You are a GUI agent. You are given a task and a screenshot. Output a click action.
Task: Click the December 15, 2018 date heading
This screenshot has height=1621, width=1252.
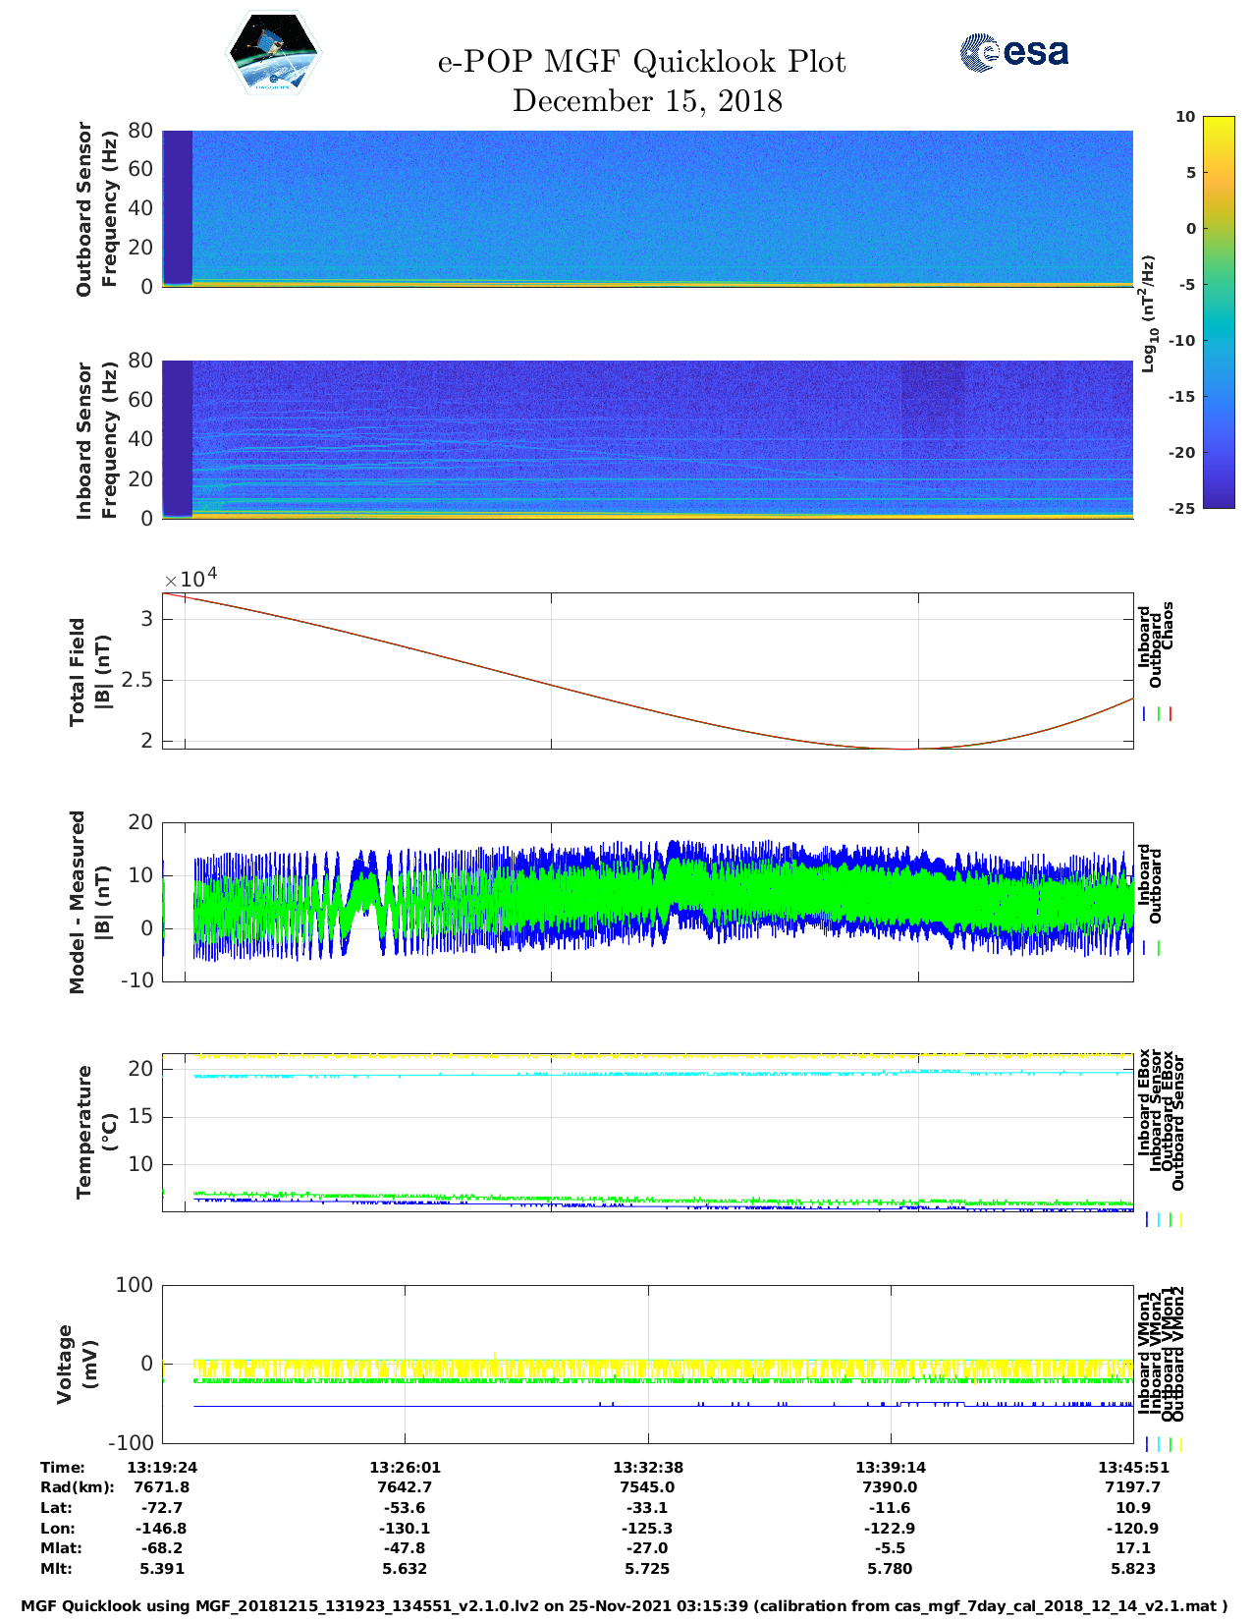647,101
